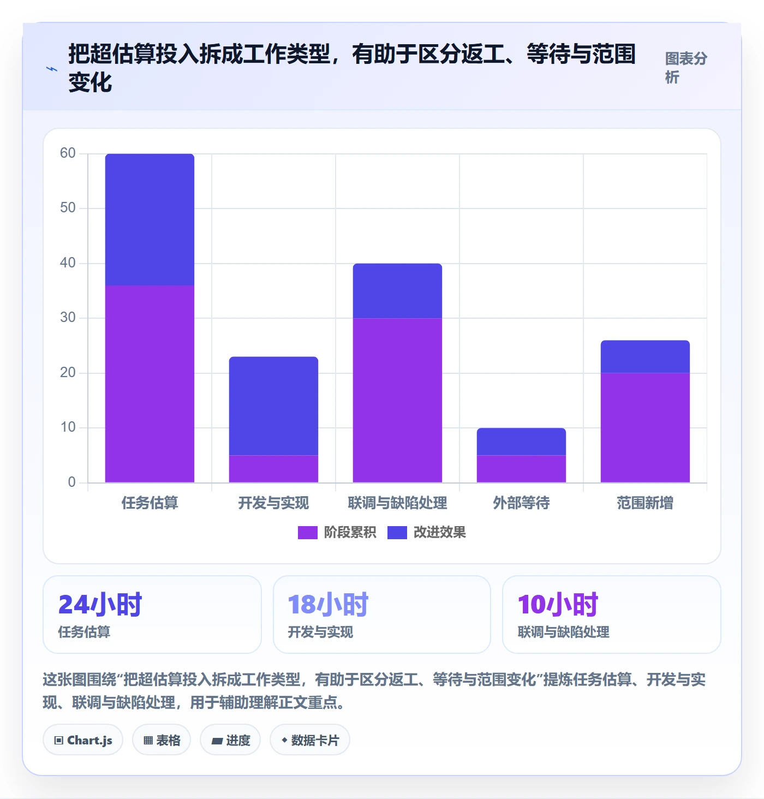Viewport: 764px width, 799px height.
Task: Click the chart title heading text
Action: (x=352, y=68)
